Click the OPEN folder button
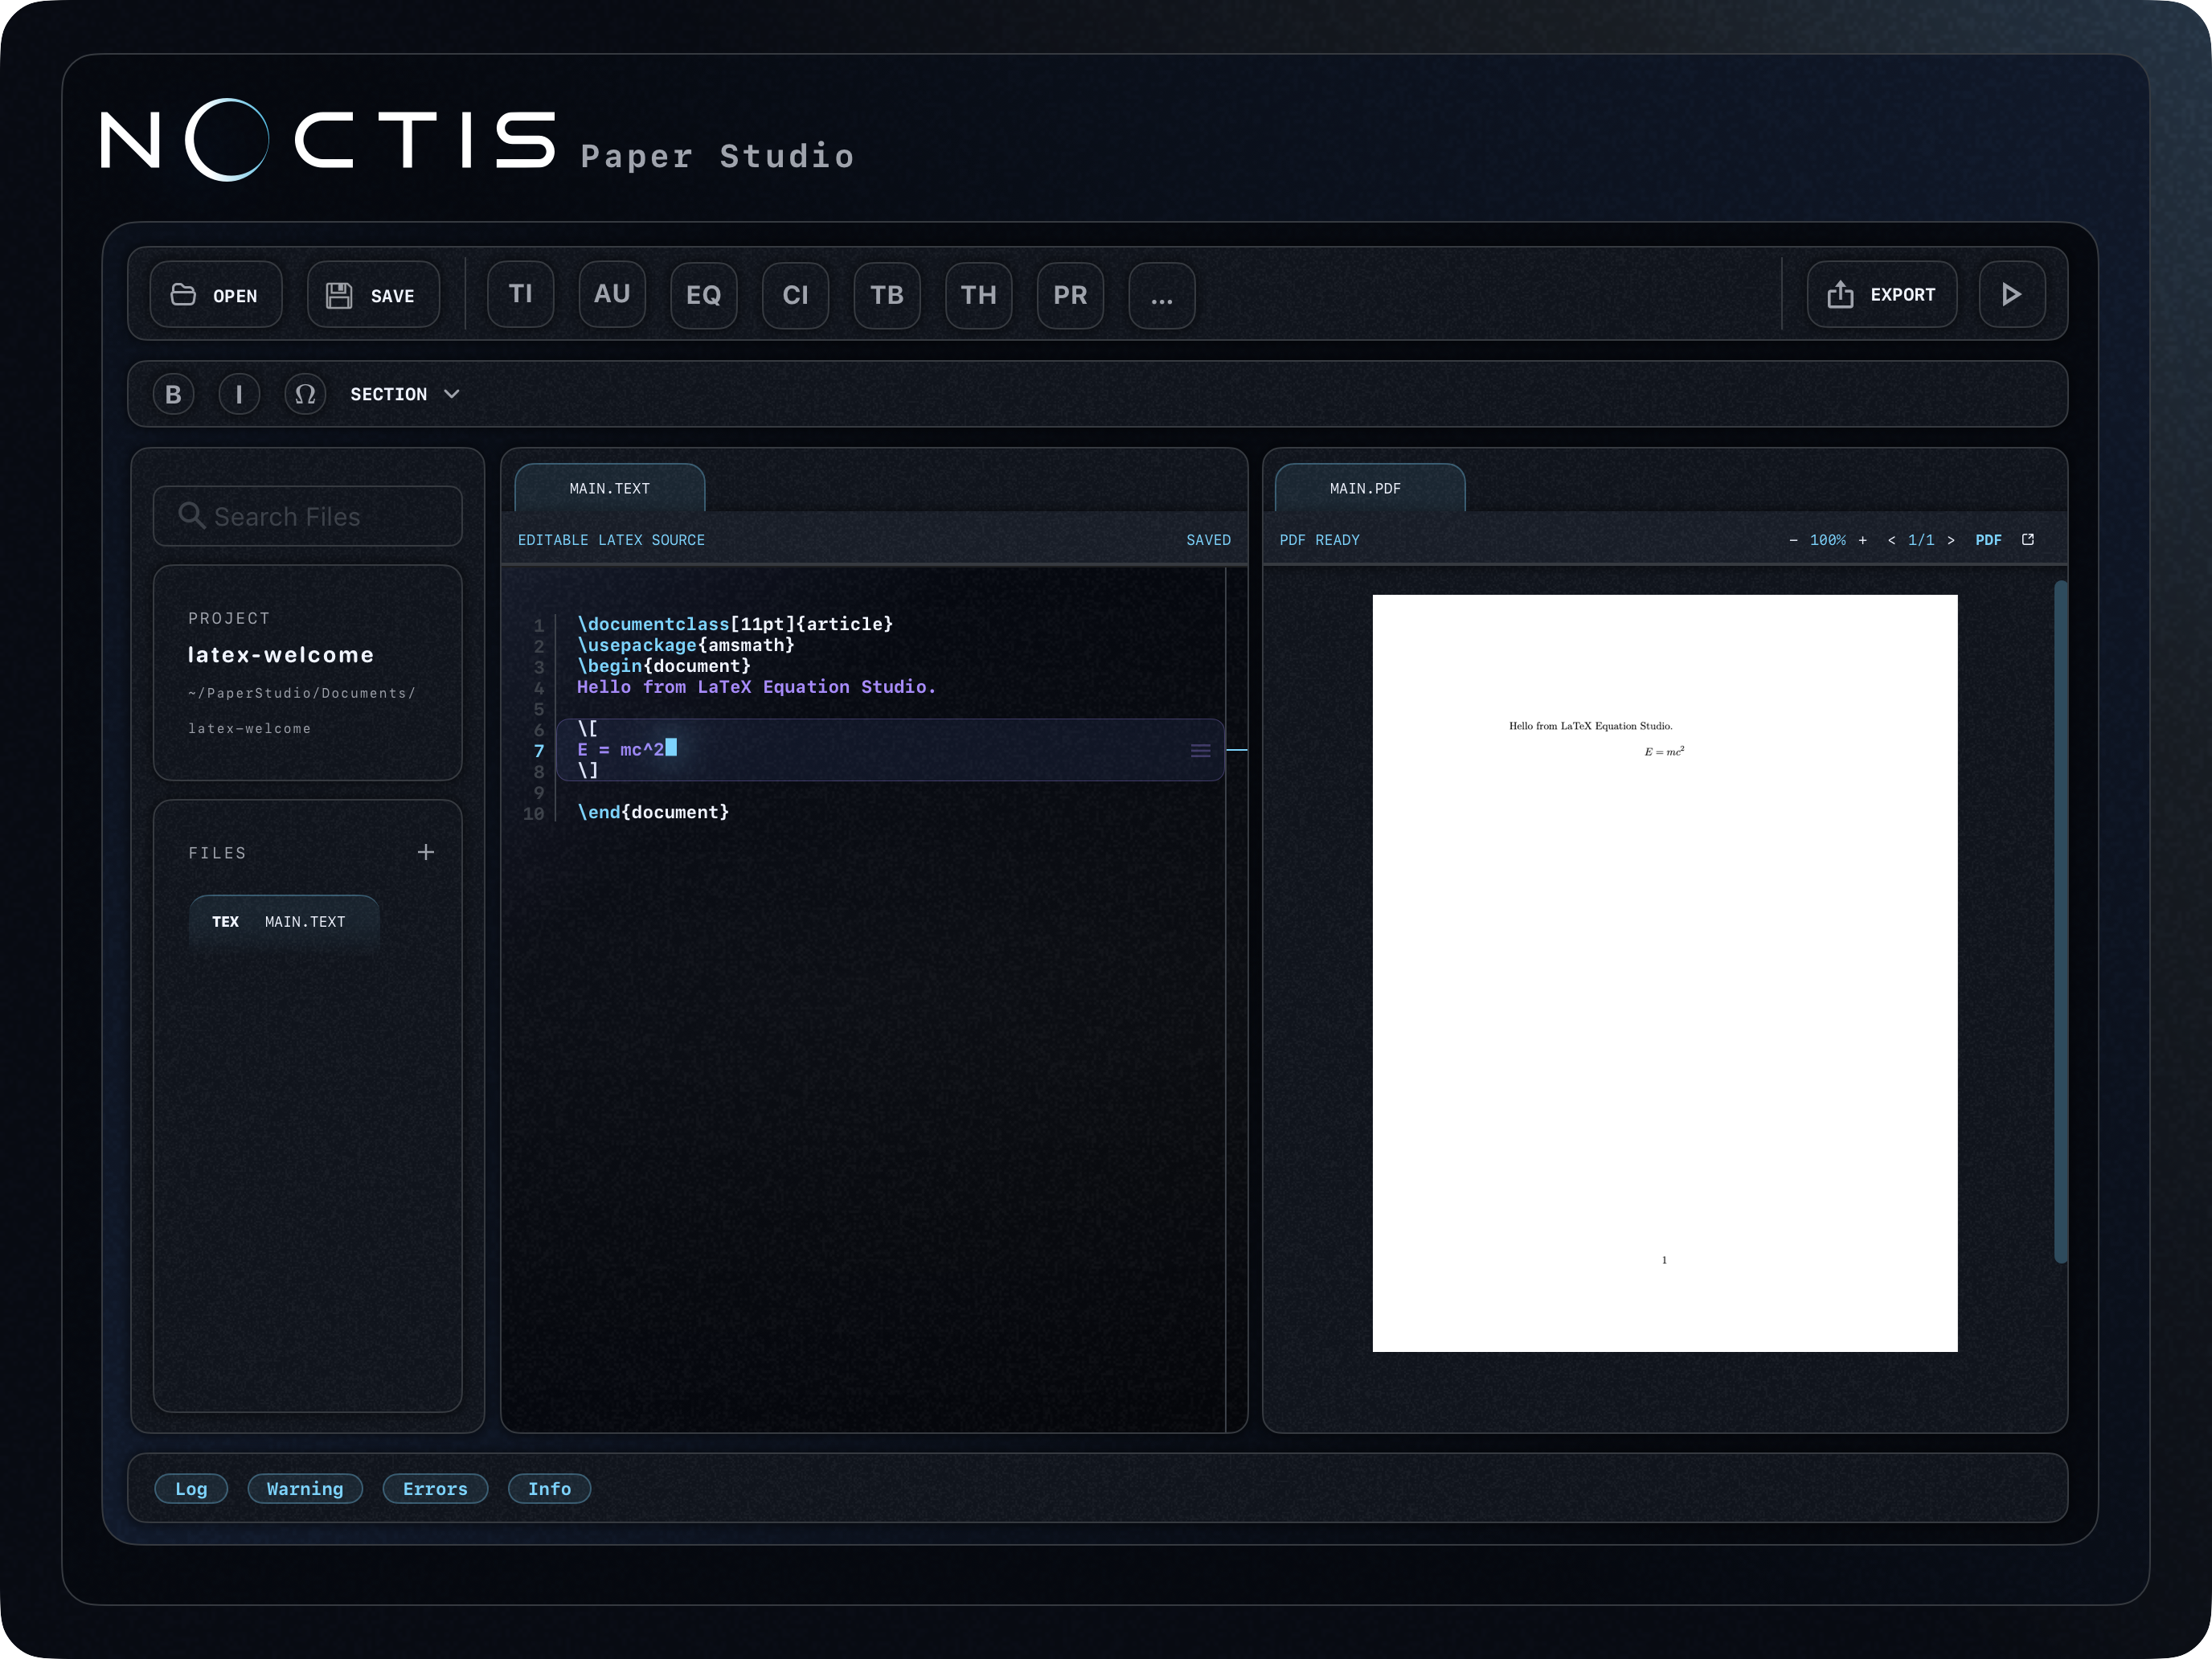The width and height of the screenshot is (2212, 1659). coord(215,295)
